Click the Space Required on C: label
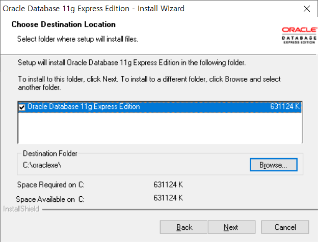318x242 pixels. click(x=50, y=185)
